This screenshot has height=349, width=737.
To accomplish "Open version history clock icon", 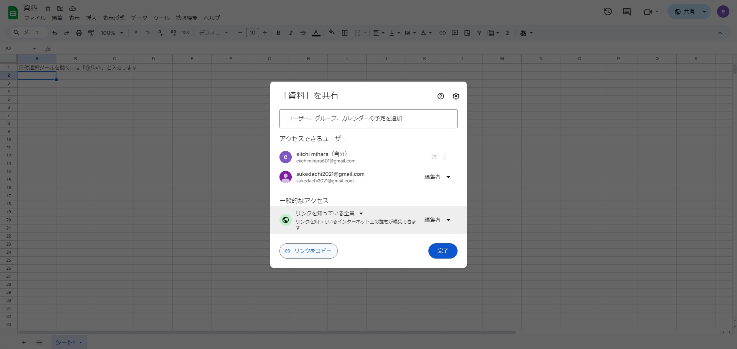I will 608,11.
